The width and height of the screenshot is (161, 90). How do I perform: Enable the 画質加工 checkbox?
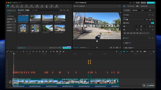point(124,43)
